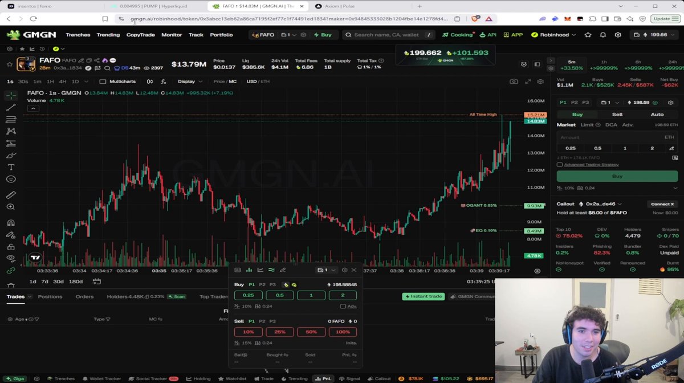The width and height of the screenshot is (684, 383).
Task: Close the instant trade floating panel
Action: point(354,270)
